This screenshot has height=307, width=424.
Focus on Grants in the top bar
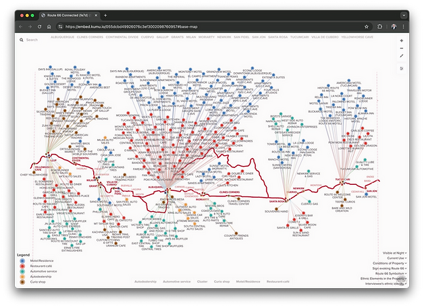point(177,37)
